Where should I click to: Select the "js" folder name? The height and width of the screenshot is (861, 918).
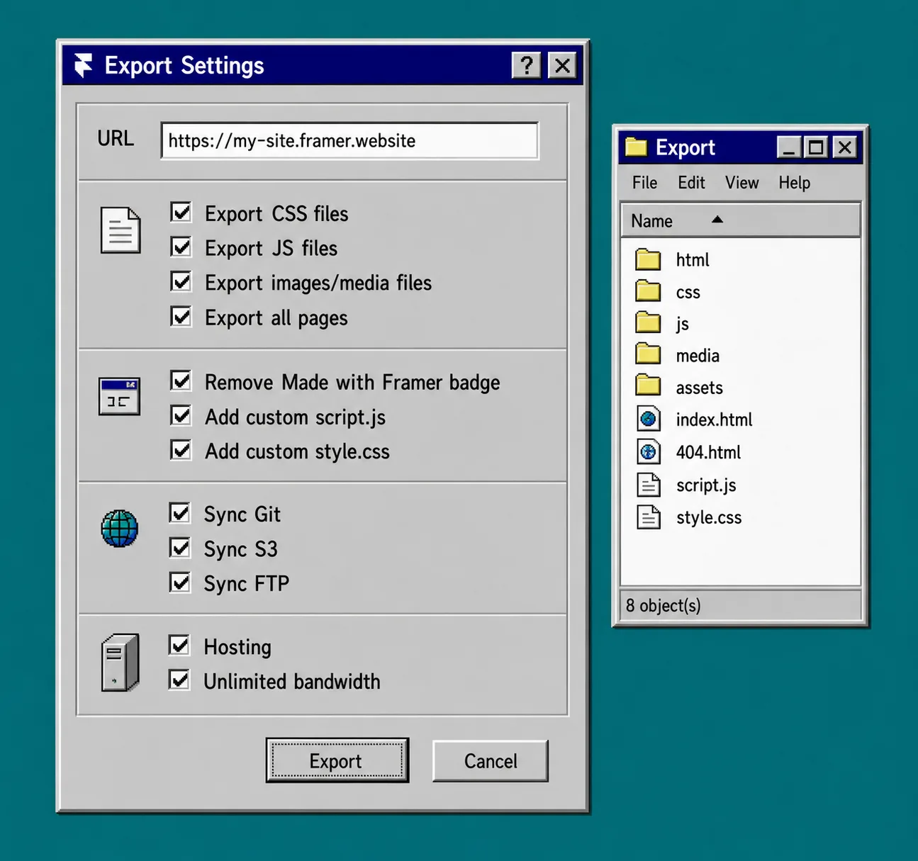(x=682, y=324)
